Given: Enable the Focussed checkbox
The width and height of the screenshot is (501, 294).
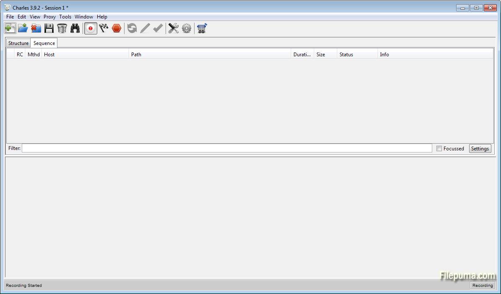Looking at the screenshot, I should pos(439,148).
